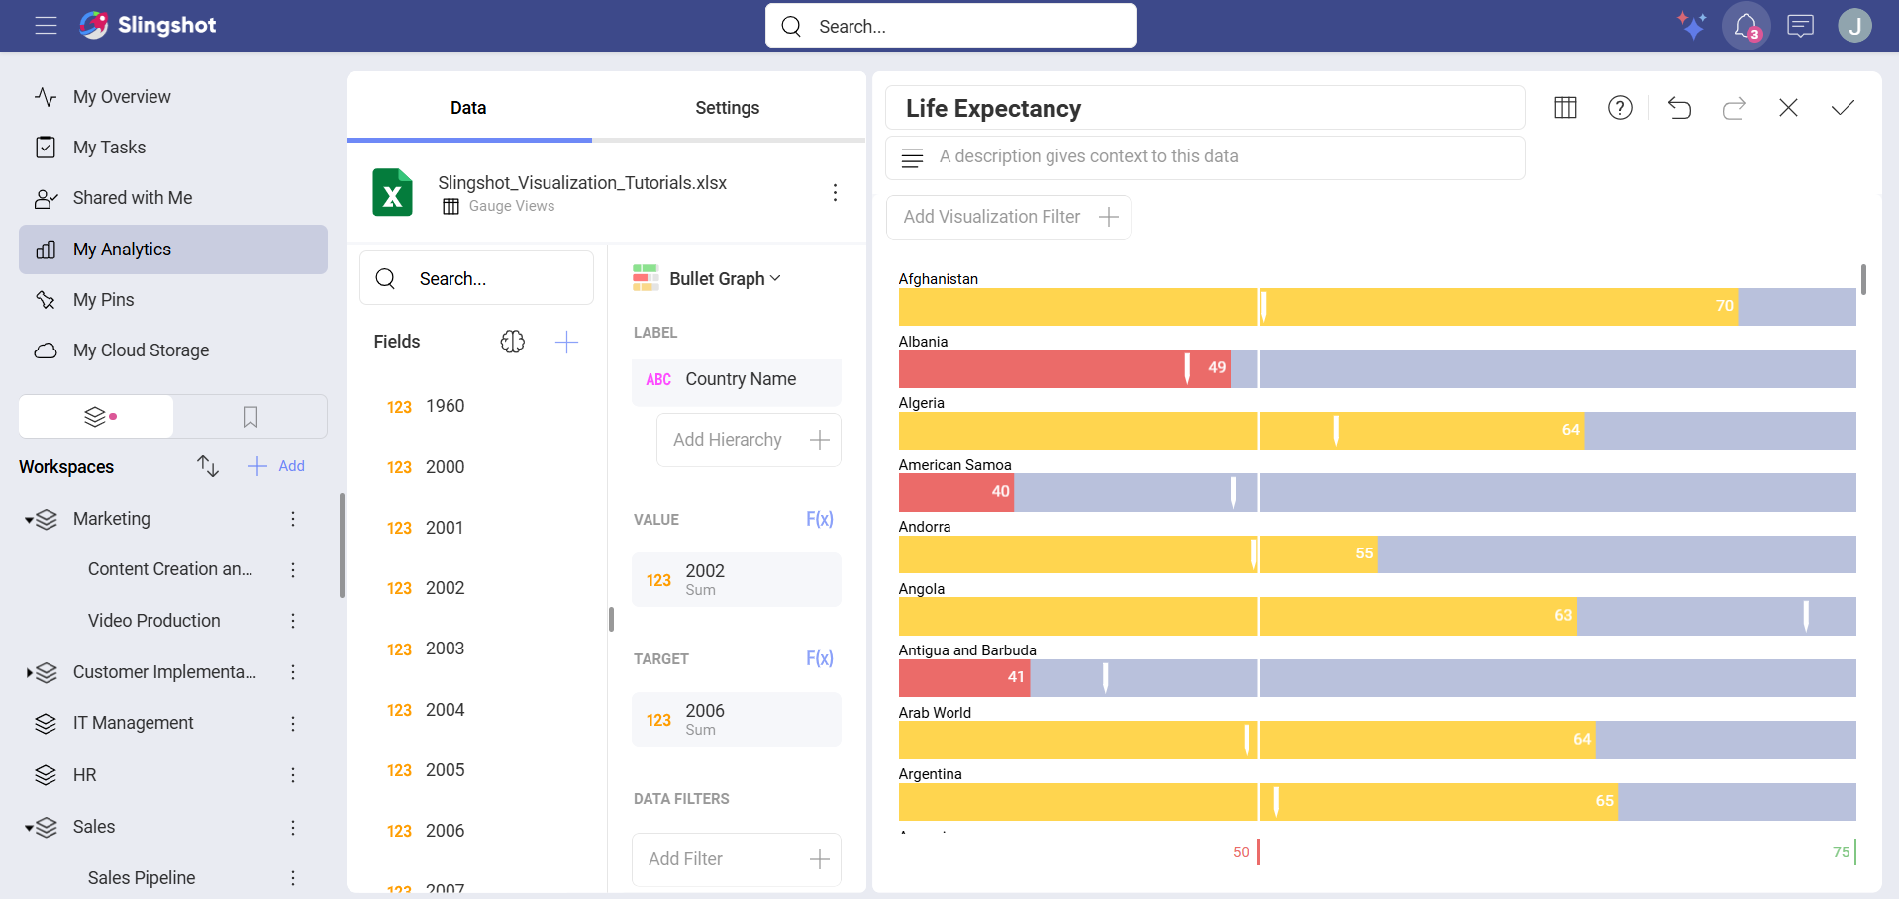The height and width of the screenshot is (899, 1899).
Task: Open My Pins
Action: [103, 300]
